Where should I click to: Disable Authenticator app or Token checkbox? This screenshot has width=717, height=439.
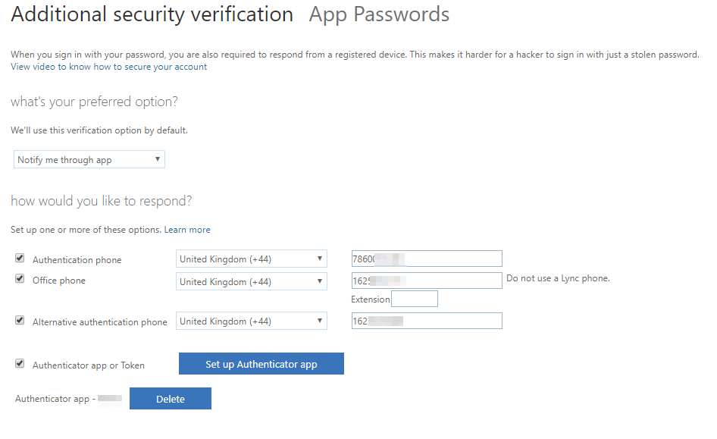tap(20, 364)
